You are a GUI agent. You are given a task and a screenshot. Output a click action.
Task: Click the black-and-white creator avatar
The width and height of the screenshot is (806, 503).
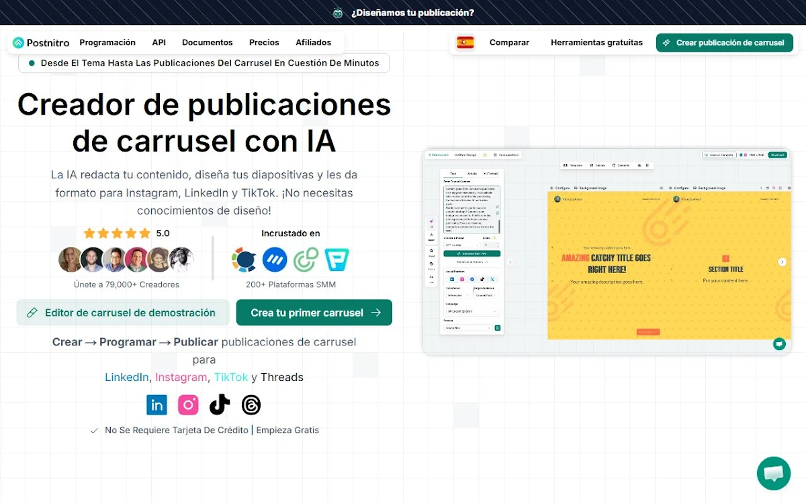[181, 259]
